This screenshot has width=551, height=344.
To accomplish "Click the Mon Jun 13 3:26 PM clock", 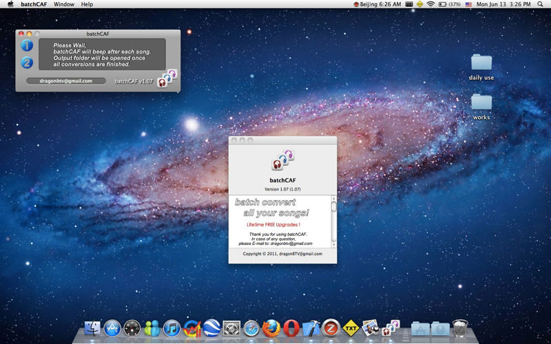I will click(x=503, y=4).
